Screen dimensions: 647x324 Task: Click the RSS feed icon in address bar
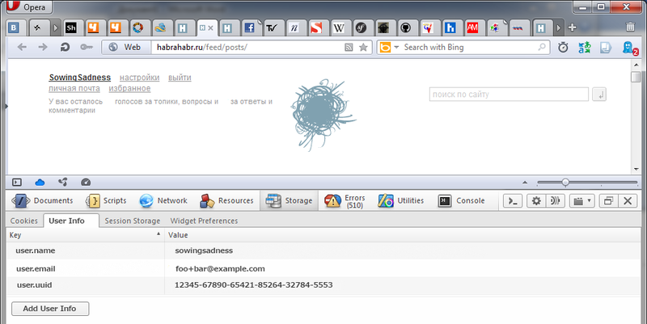(x=349, y=48)
